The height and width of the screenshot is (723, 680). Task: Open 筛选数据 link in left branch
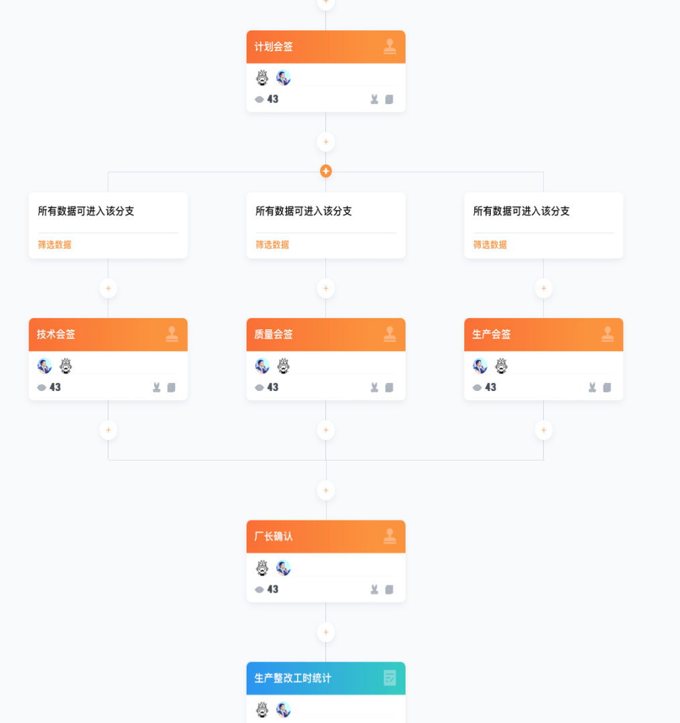click(x=54, y=245)
